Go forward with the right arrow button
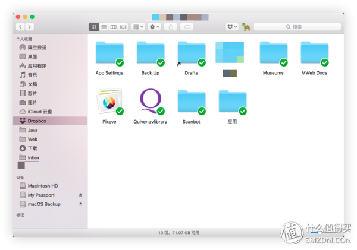The width and height of the screenshot is (357, 250). 30,27
